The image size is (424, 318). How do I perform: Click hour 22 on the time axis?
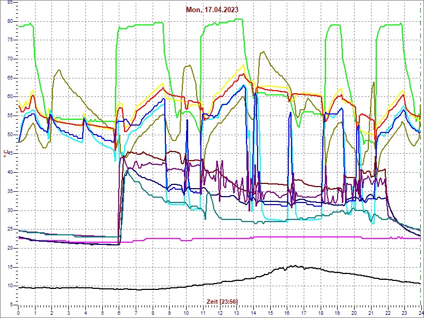[387, 313]
